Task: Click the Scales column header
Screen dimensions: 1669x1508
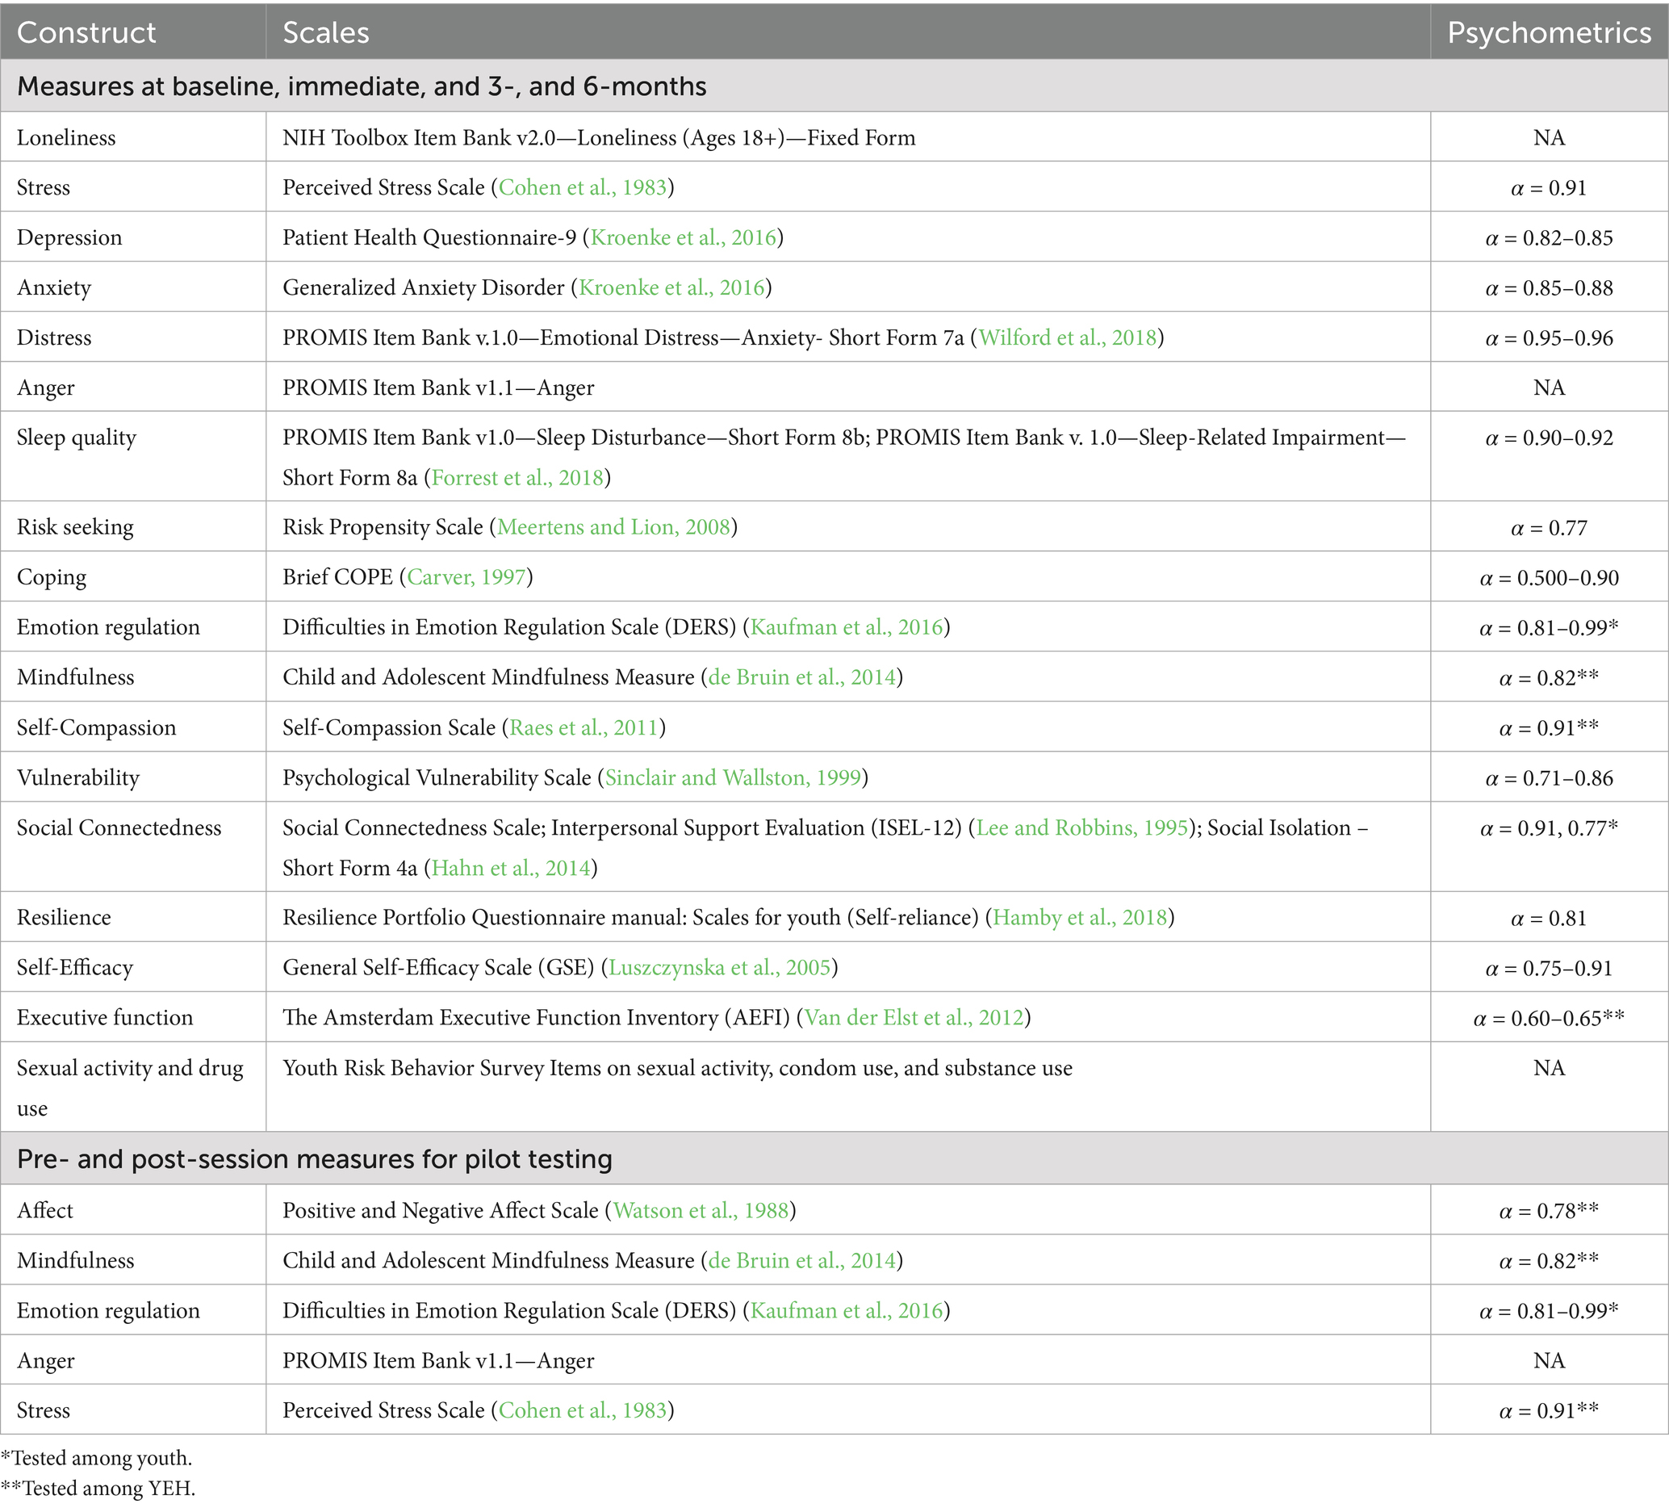Action: pyautogui.click(x=325, y=31)
